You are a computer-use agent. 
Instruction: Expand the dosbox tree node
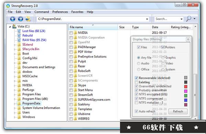pos(15,72)
